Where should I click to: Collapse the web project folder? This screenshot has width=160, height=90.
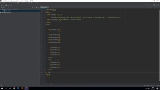(1, 9)
